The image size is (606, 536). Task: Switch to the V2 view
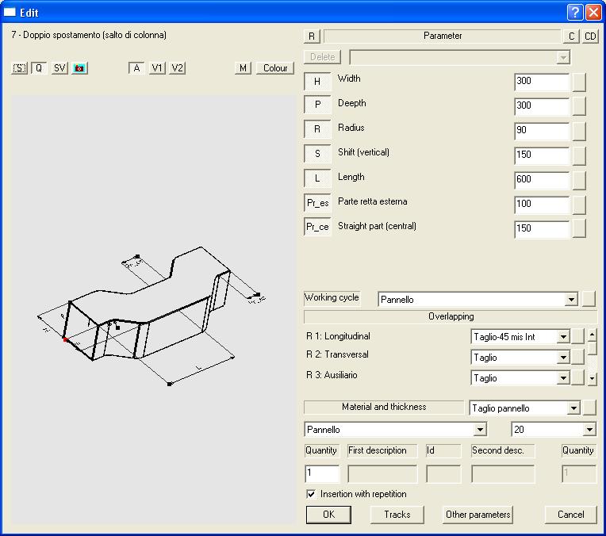[177, 68]
